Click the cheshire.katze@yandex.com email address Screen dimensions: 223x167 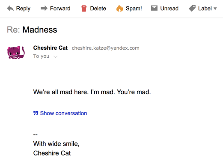click(106, 48)
